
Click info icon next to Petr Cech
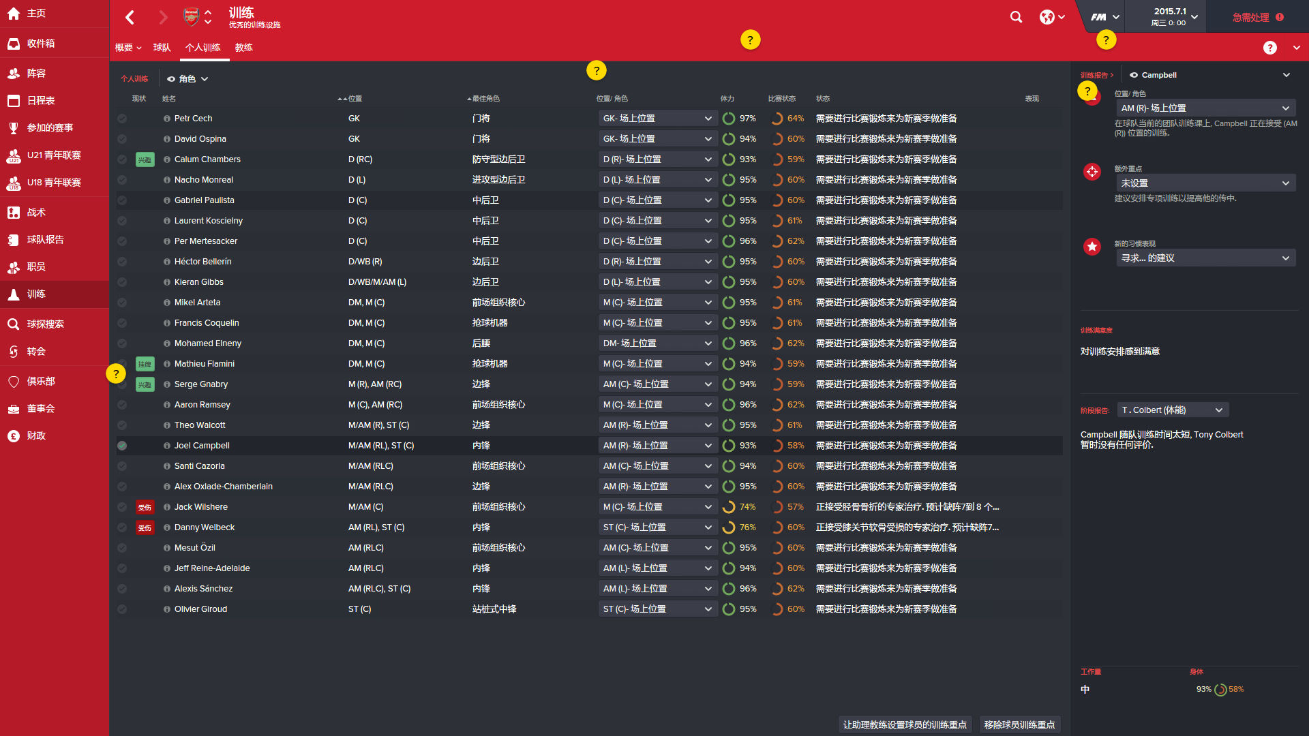tap(167, 119)
